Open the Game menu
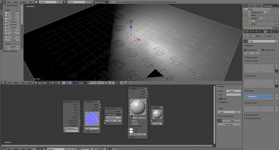This screenshot has height=150, width=279. click(x=15, y=2)
